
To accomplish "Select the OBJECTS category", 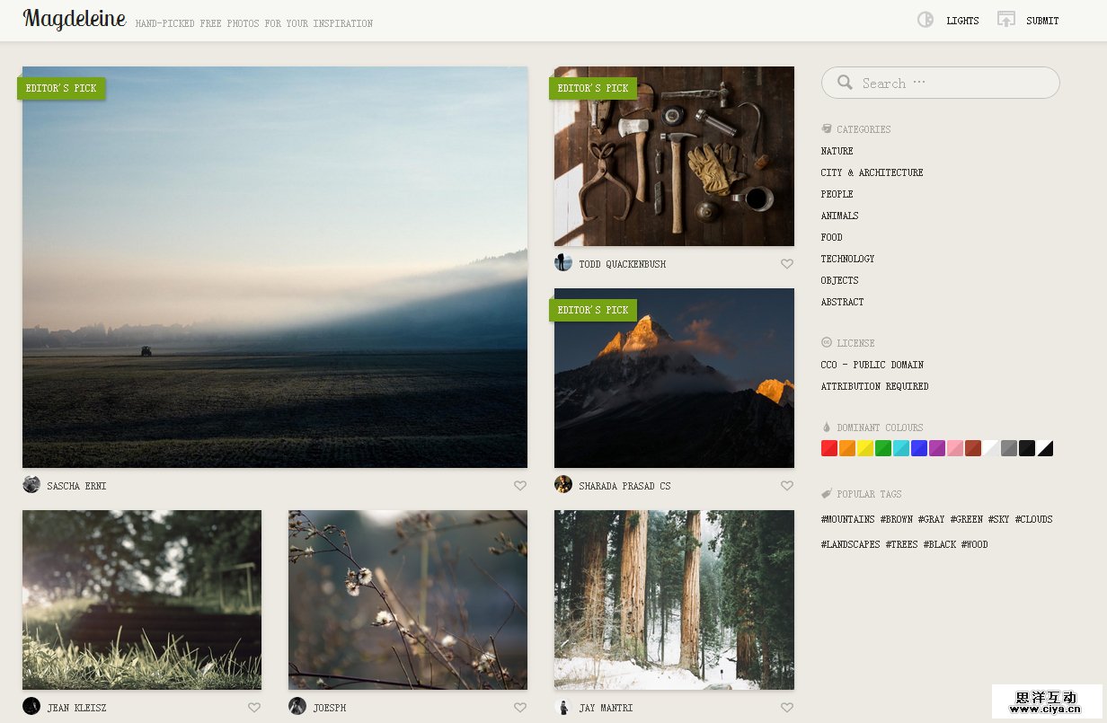I will click(839, 280).
